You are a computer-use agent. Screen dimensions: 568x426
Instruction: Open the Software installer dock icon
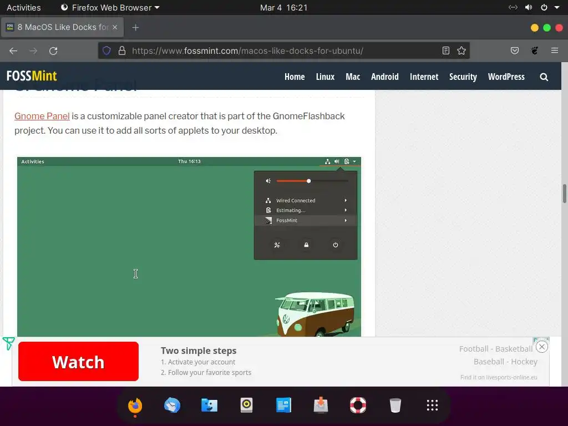(321, 405)
